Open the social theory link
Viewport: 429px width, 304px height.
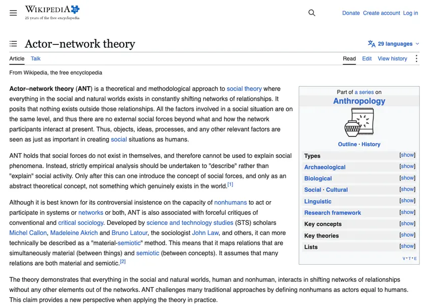(x=244, y=89)
